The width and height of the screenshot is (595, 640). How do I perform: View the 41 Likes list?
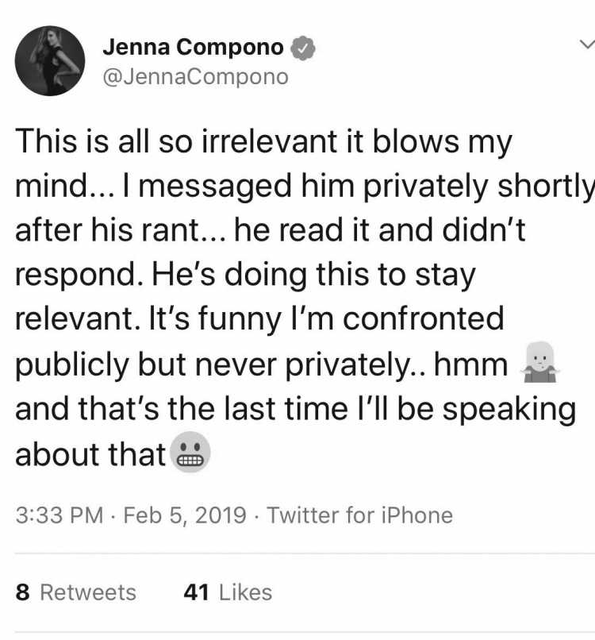point(228,592)
